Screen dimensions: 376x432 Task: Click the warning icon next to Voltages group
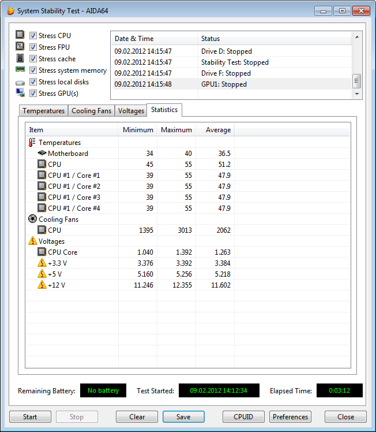point(32,241)
